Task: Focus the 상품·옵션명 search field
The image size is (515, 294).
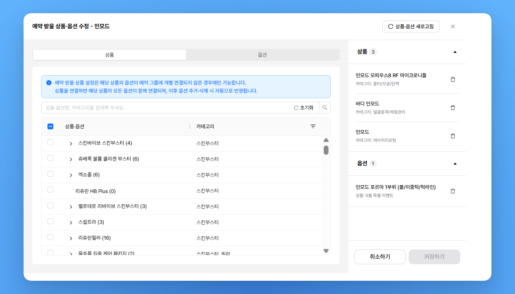Action: 166,108
